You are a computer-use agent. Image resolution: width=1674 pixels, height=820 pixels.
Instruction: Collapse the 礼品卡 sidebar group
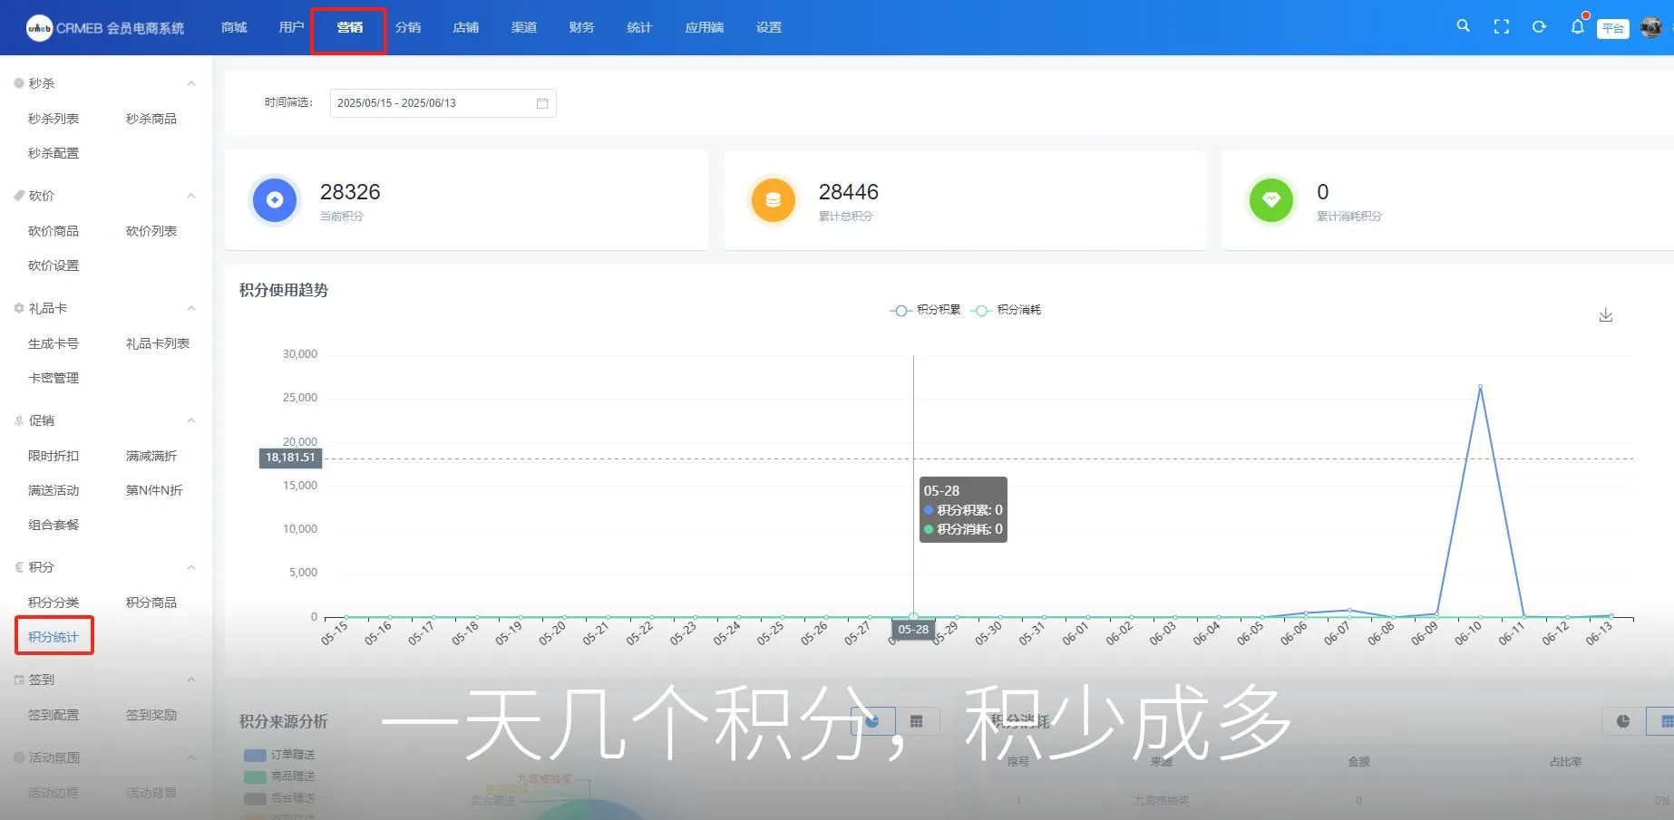pyautogui.click(x=191, y=308)
